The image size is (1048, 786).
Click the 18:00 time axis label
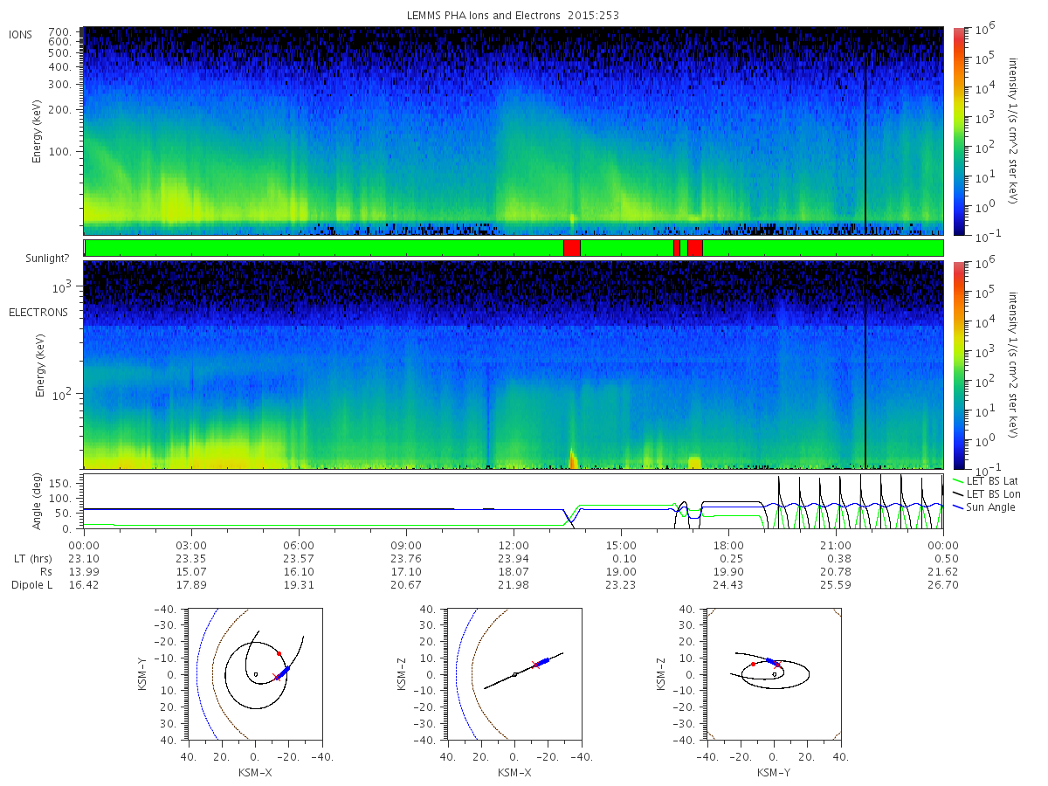tap(728, 546)
